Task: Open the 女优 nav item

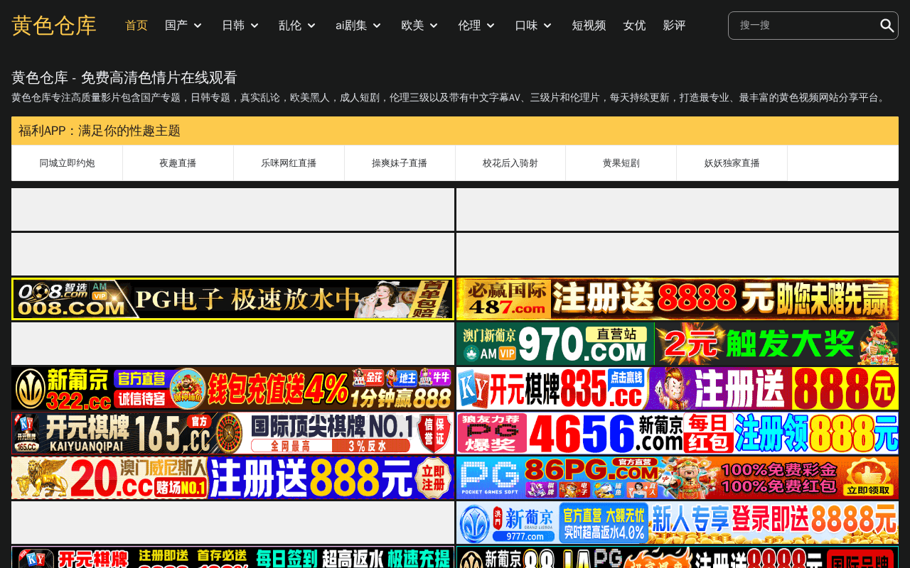Action: pos(634,26)
